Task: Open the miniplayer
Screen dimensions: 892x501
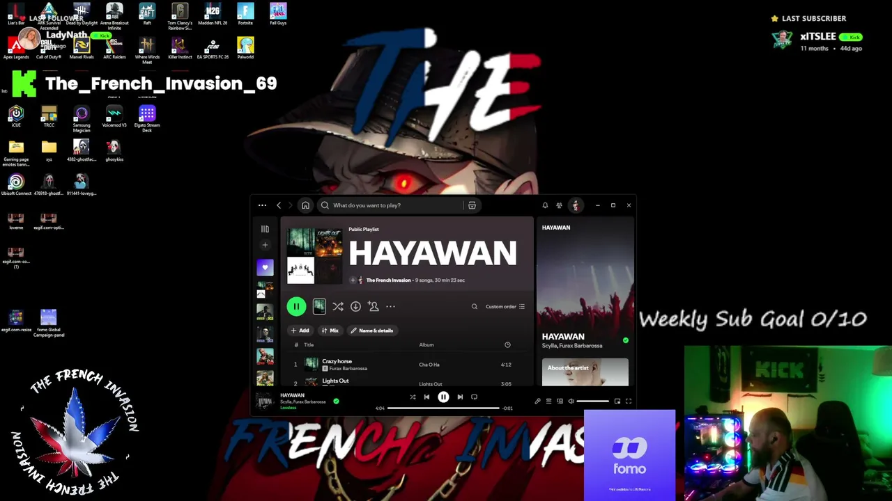Action: (617, 401)
